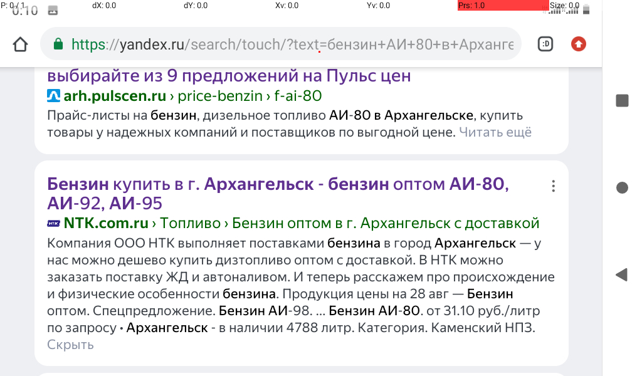This screenshot has height=376, width=642.
Task: Open the price-benzin breadcrumb
Action: 220,96
